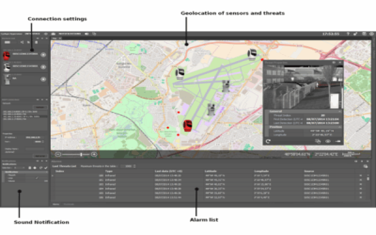Screen dimensions: 376x235
Task: Pin the threat properties popup
Action: tap(334, 63)
